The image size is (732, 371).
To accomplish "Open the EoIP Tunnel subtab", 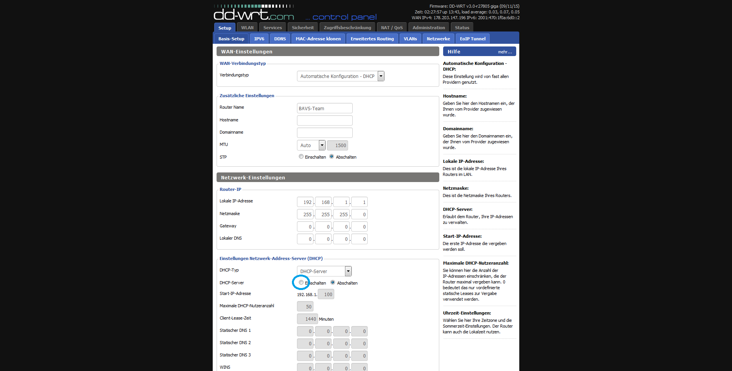I will pos(473,39).
